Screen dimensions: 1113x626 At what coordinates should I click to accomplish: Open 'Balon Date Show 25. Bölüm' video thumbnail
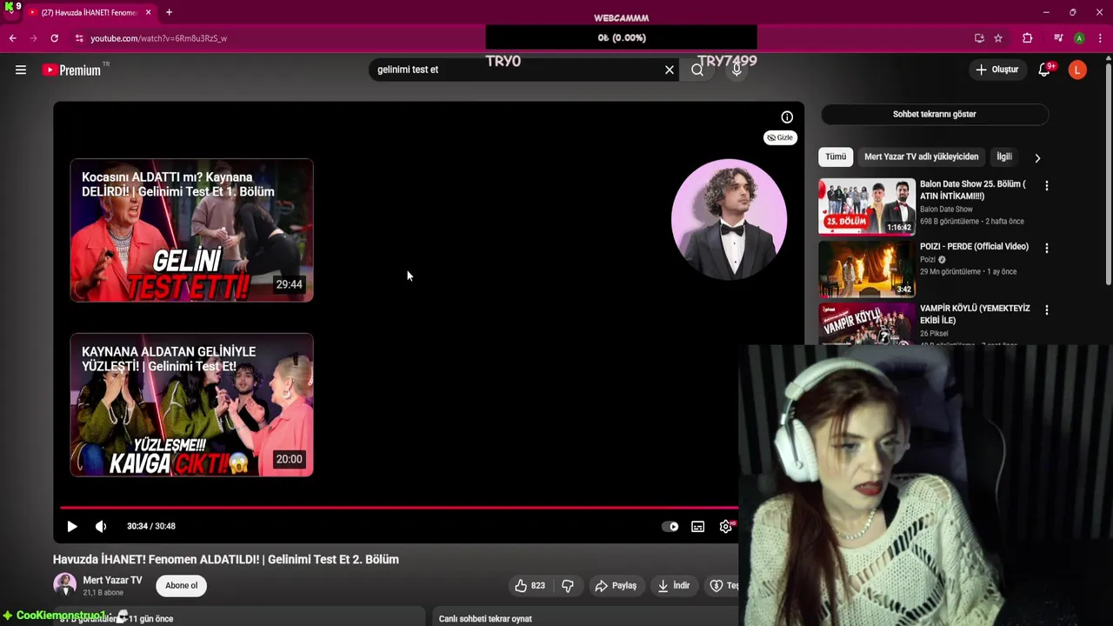867,206
